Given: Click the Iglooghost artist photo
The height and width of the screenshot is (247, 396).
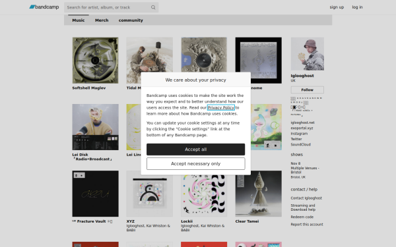Looking at the screenshot, I should point(307,54).
